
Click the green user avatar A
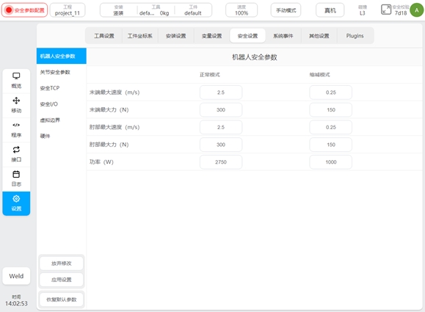[417, 10]
